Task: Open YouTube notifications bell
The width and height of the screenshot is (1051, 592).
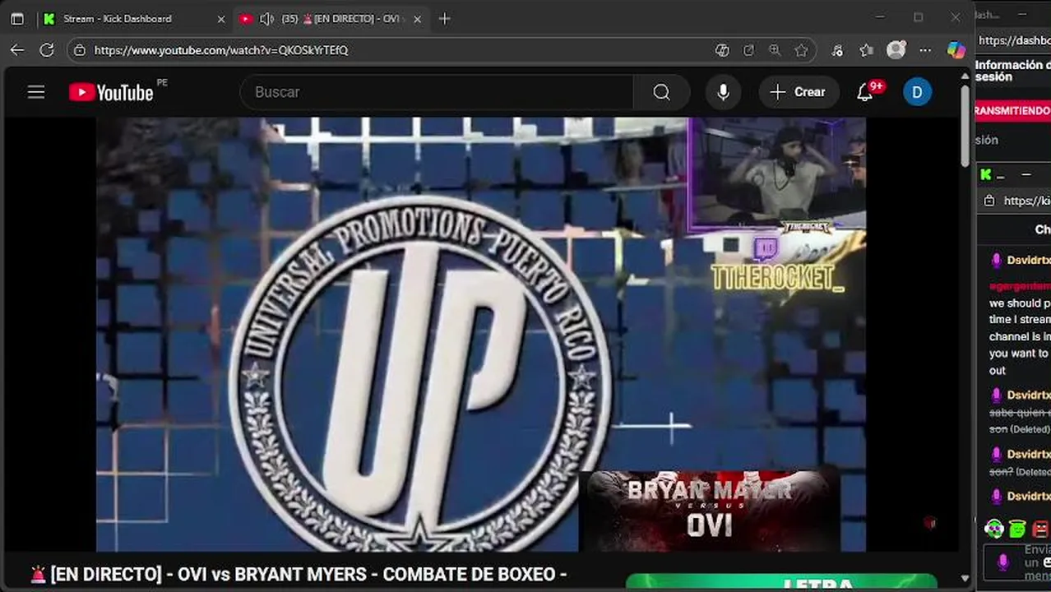Action: pyautogui.click(x=865, y=92)
